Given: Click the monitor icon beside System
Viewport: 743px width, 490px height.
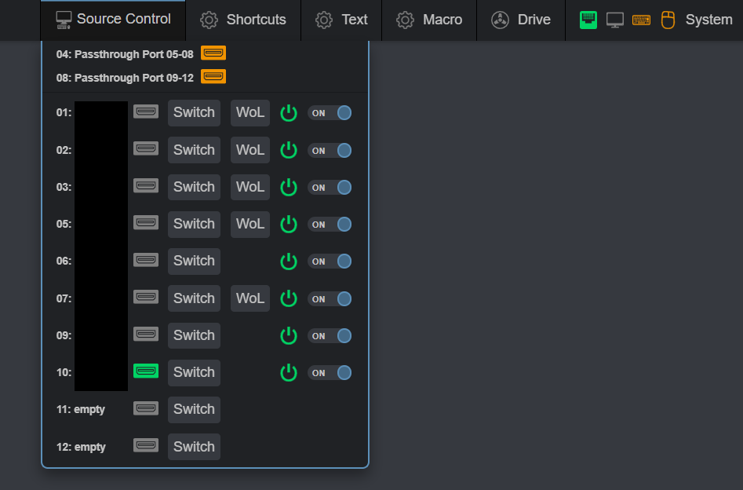Looking at the screenshot, I should click(615, 20).
